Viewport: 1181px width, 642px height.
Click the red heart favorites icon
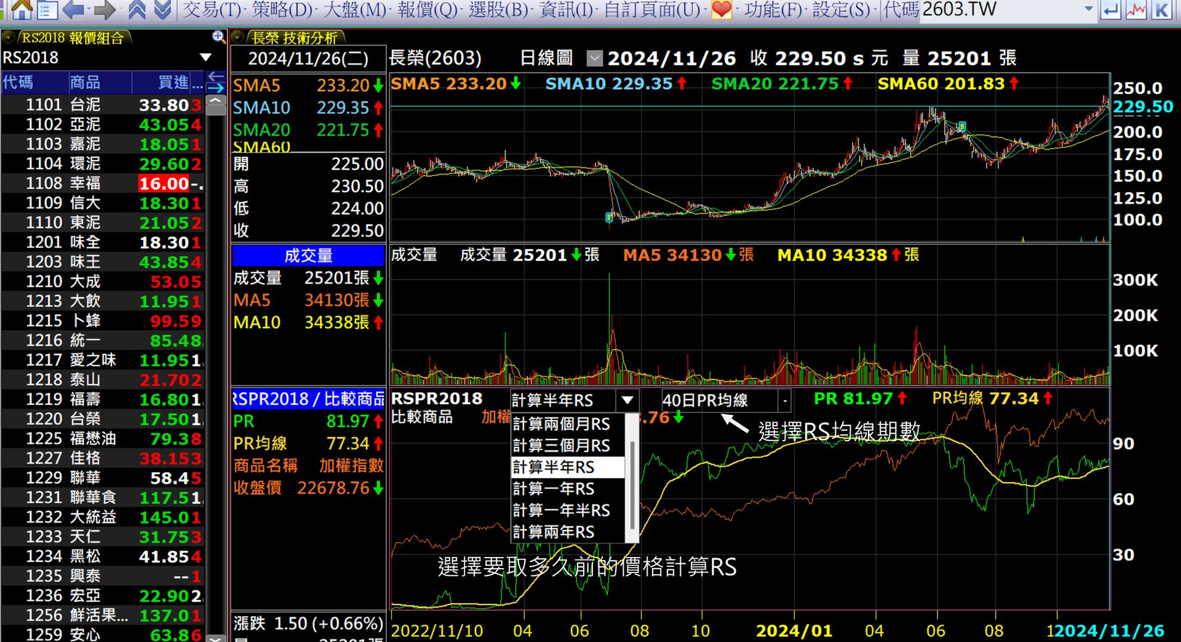coord(721,9)
